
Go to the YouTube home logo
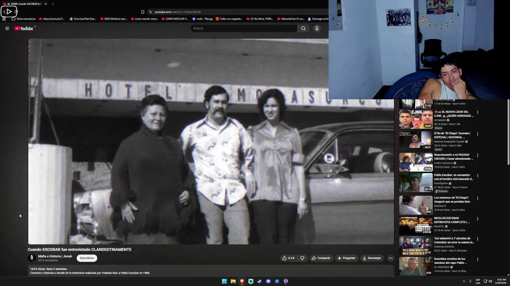coord(24,28)
